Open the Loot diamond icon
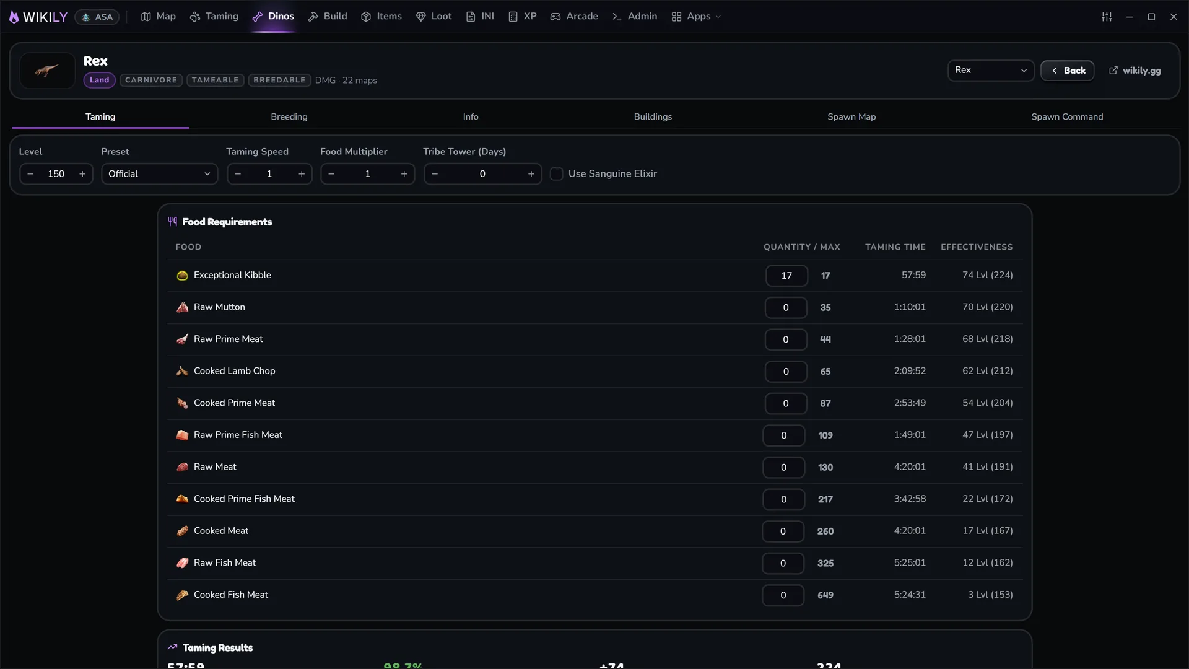The image size is (1189, 669). point(421,17)
